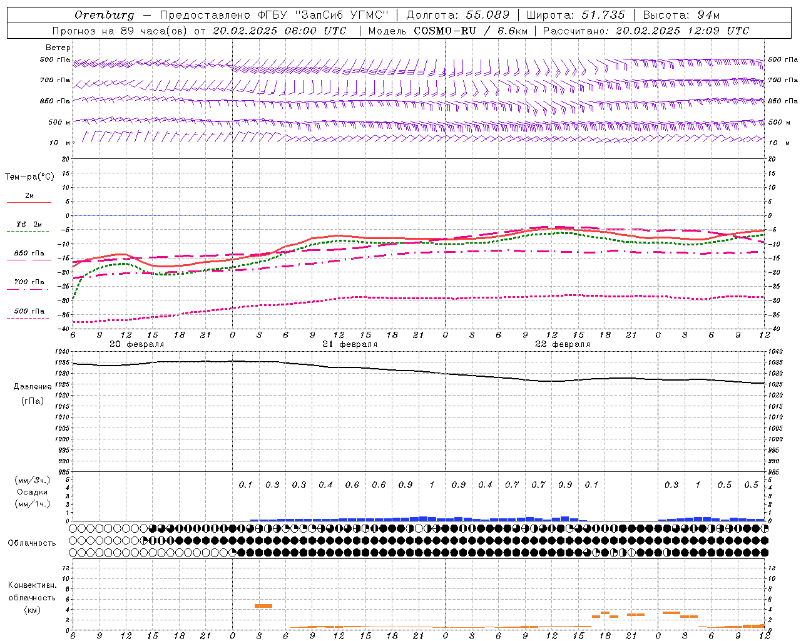Click the '(мм/1ч.)' precipitation unit label
This screenshot has height=641, width=801.
[33, 504]
